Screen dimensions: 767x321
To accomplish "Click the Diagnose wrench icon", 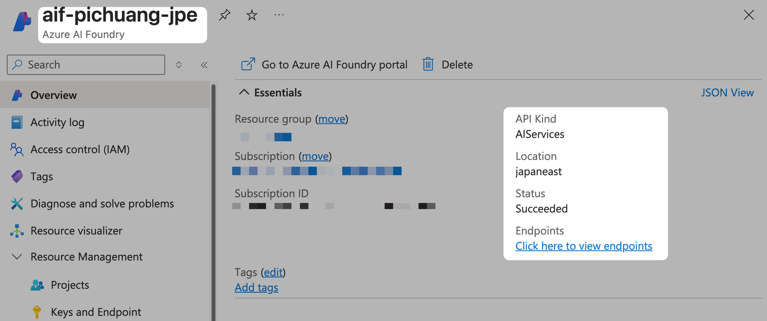I will click(17, 204).
